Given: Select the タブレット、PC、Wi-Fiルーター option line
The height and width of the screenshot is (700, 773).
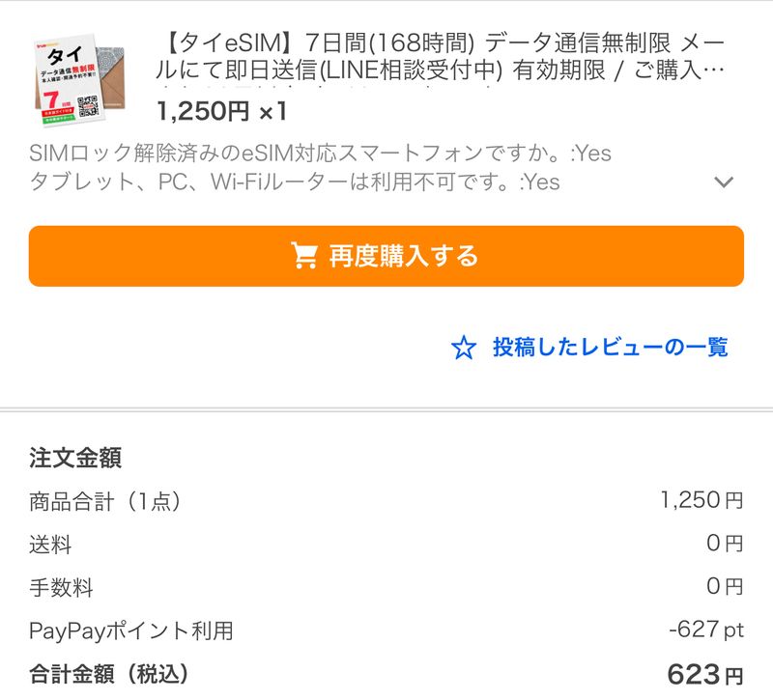Looking at the screenshot, I should coord(295,182).
